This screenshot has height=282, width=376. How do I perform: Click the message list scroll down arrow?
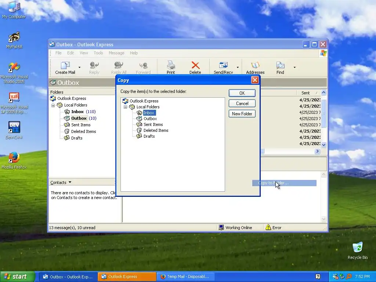click(x=324, y=145)
